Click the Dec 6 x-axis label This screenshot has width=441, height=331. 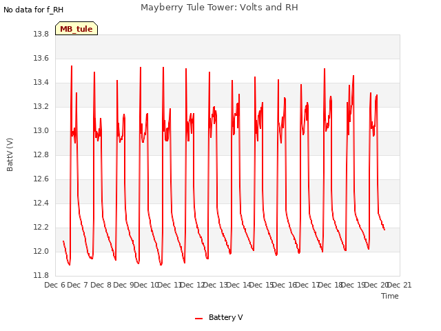coord(55,285)
